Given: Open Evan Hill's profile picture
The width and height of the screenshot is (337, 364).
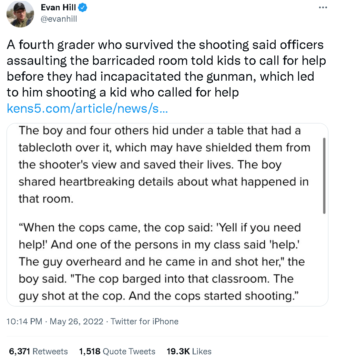Looking at the screenshot, I should pos(20,14).
